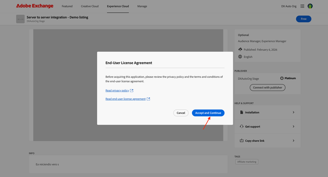Click the End-User License Agreement heading

click(x=129, y=63)
